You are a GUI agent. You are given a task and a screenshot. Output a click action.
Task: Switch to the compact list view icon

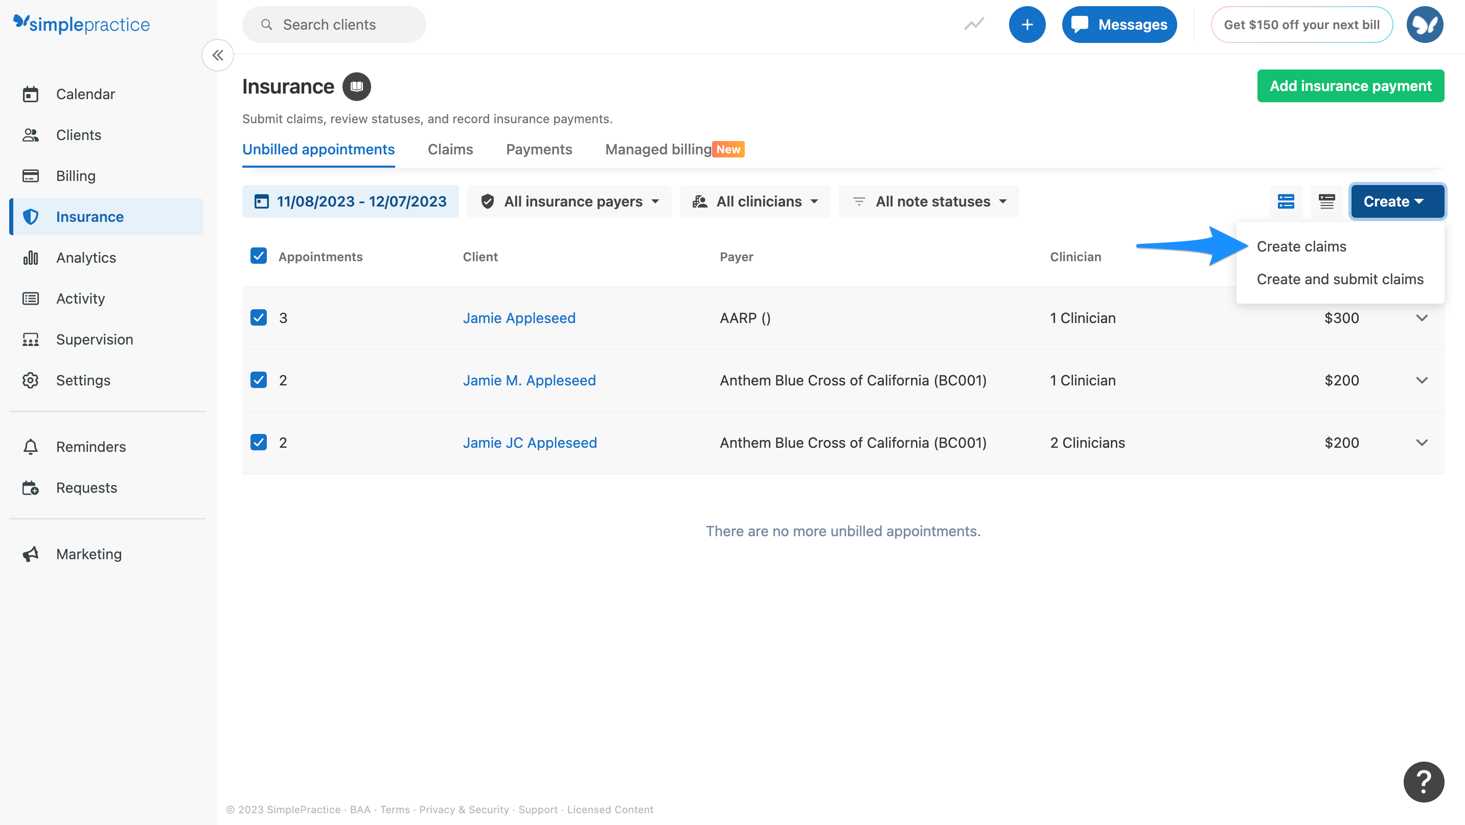(x=1327, y=201)
